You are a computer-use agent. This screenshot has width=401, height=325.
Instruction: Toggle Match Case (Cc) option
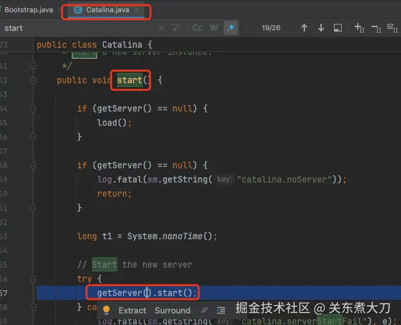coord(197,28)
